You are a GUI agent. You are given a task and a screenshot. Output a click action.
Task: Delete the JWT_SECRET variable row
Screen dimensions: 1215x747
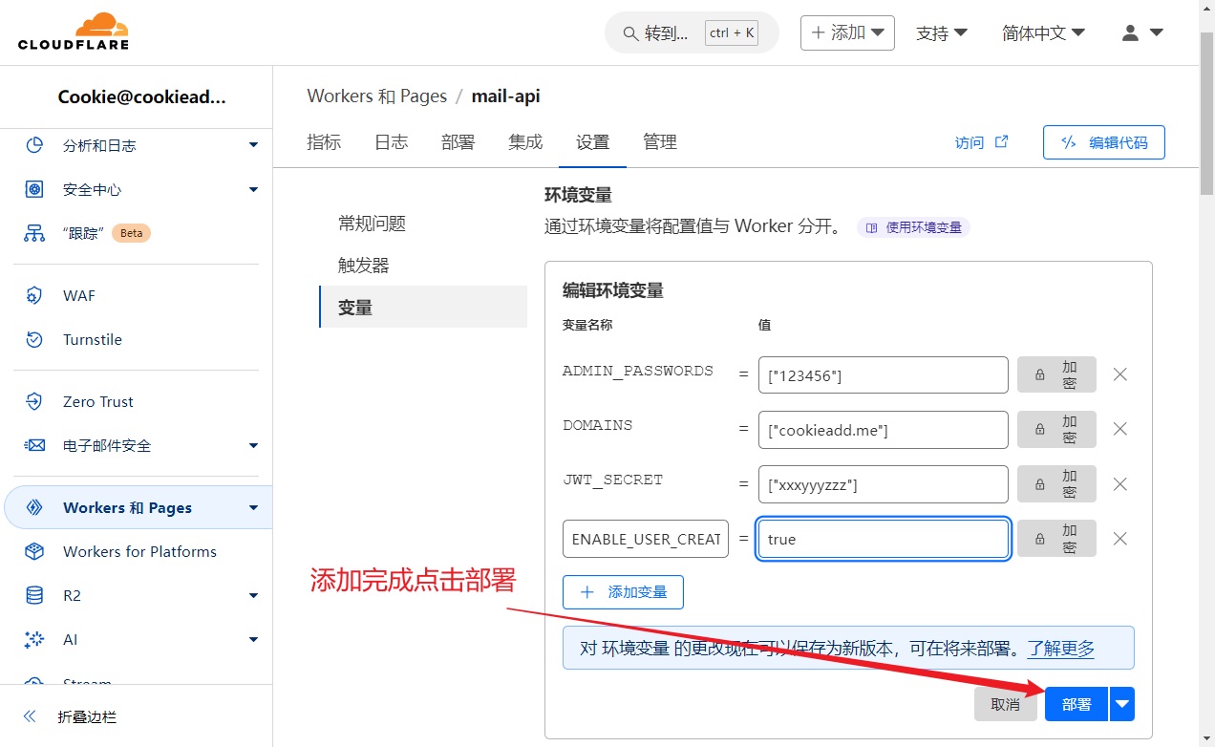coord(1120,484)
